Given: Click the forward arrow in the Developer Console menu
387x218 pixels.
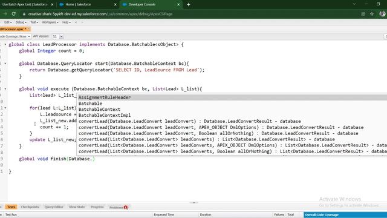Looking at the screenshot, I should pos(82,22).
